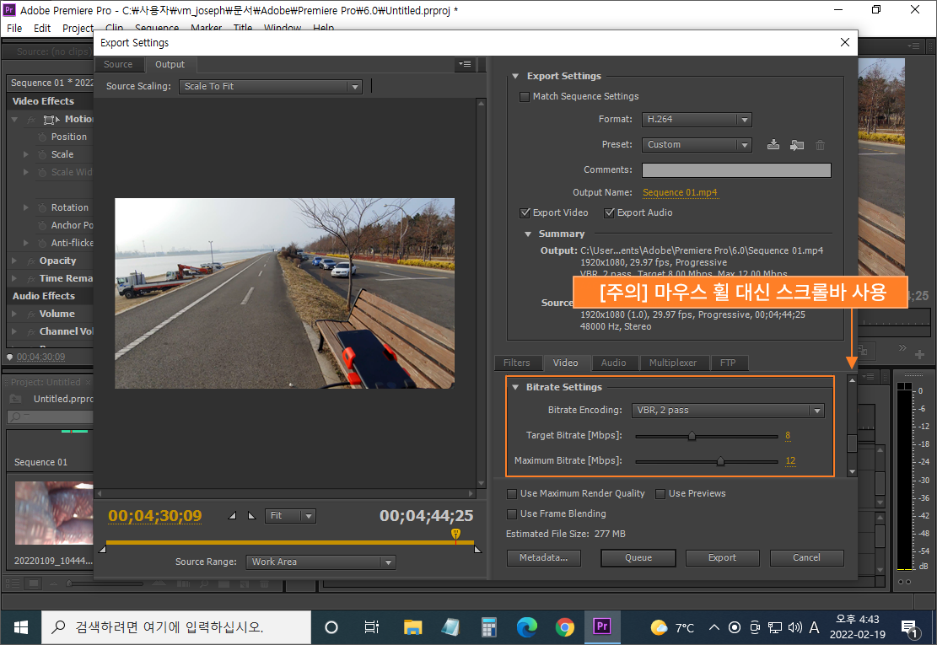
Task: Open the File menu
Action: pyautogui.click(x=14, y=28)
